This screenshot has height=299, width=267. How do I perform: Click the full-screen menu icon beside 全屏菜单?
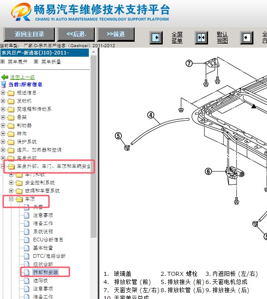click(x=156, y=38)
